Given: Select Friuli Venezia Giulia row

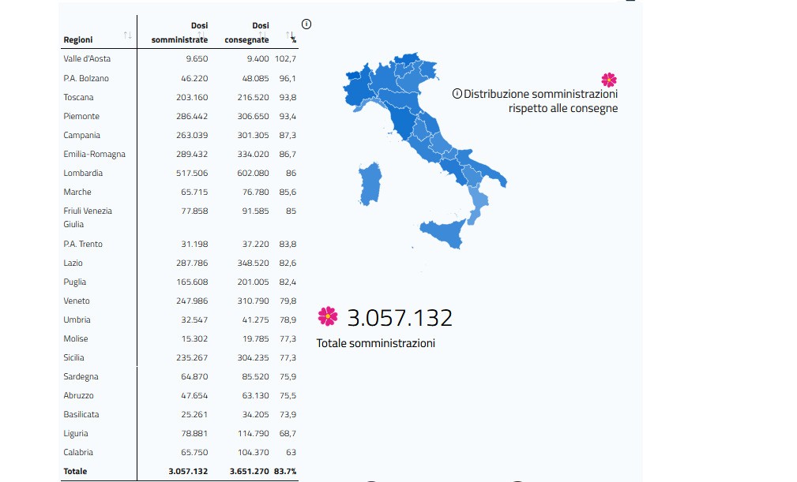Looking at the screenshot, I should tap(179, 218).
